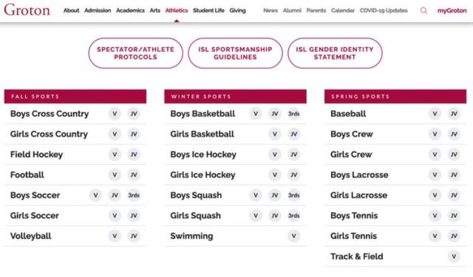Screen dimensions: 473x277
Task: Open the Athletics menu tab
Action: click(177, 11)
